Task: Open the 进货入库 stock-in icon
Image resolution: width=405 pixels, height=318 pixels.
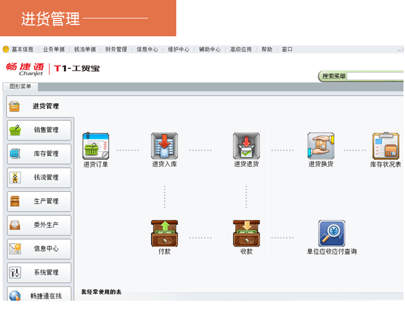Action: click(x=164, y=146)
